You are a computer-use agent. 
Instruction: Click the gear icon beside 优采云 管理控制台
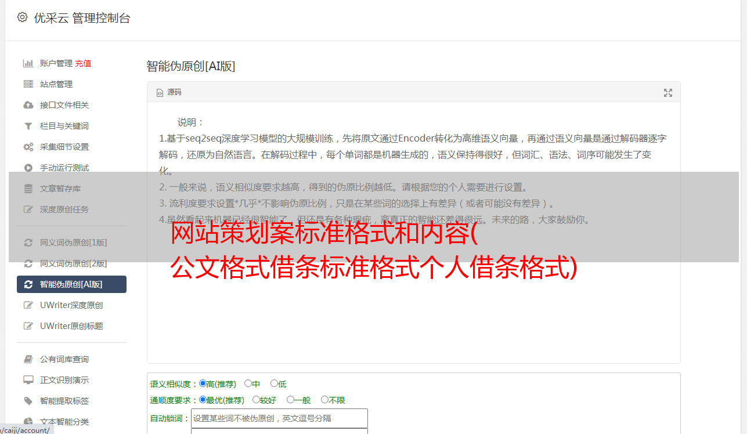click(22, 17)
